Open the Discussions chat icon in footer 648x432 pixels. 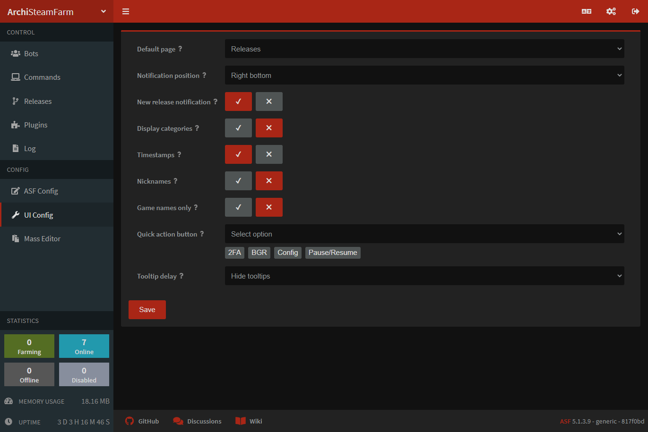(178, 421)
